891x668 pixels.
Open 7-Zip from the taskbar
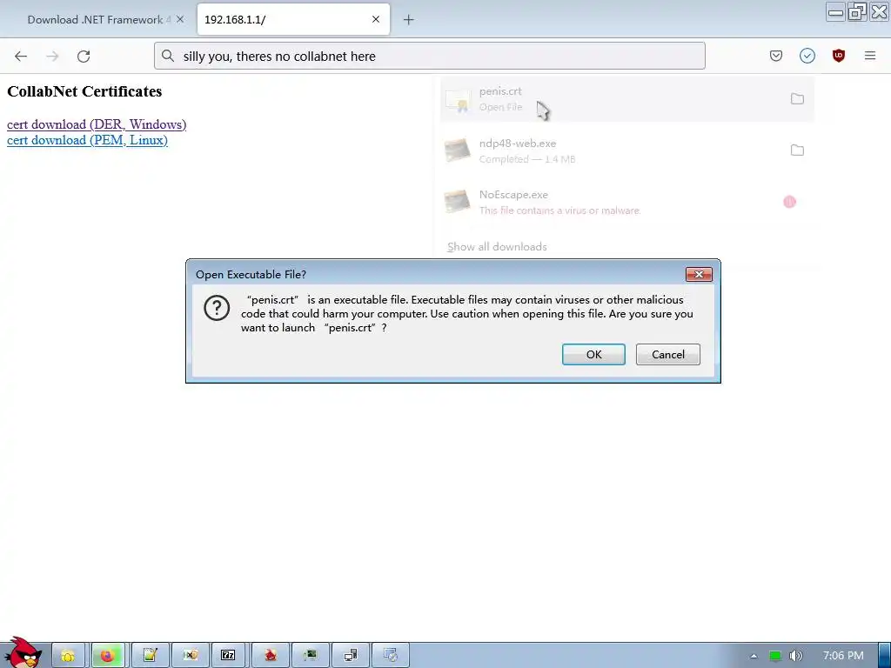pos(228,656)
